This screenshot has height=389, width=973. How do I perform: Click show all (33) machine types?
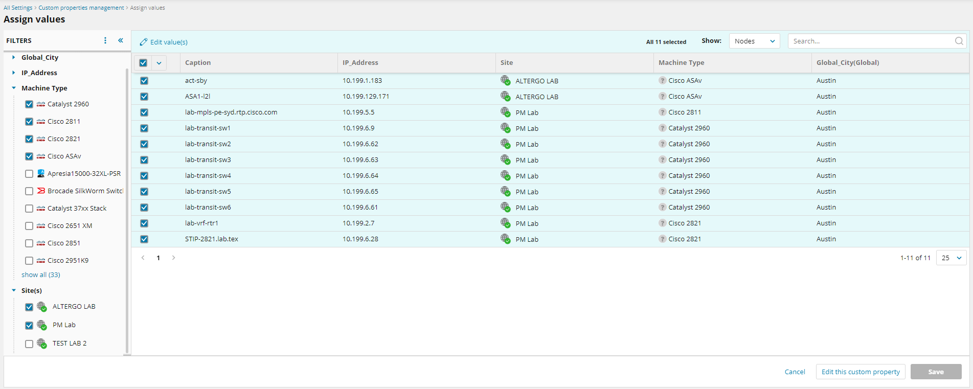[x=41, y=274]
